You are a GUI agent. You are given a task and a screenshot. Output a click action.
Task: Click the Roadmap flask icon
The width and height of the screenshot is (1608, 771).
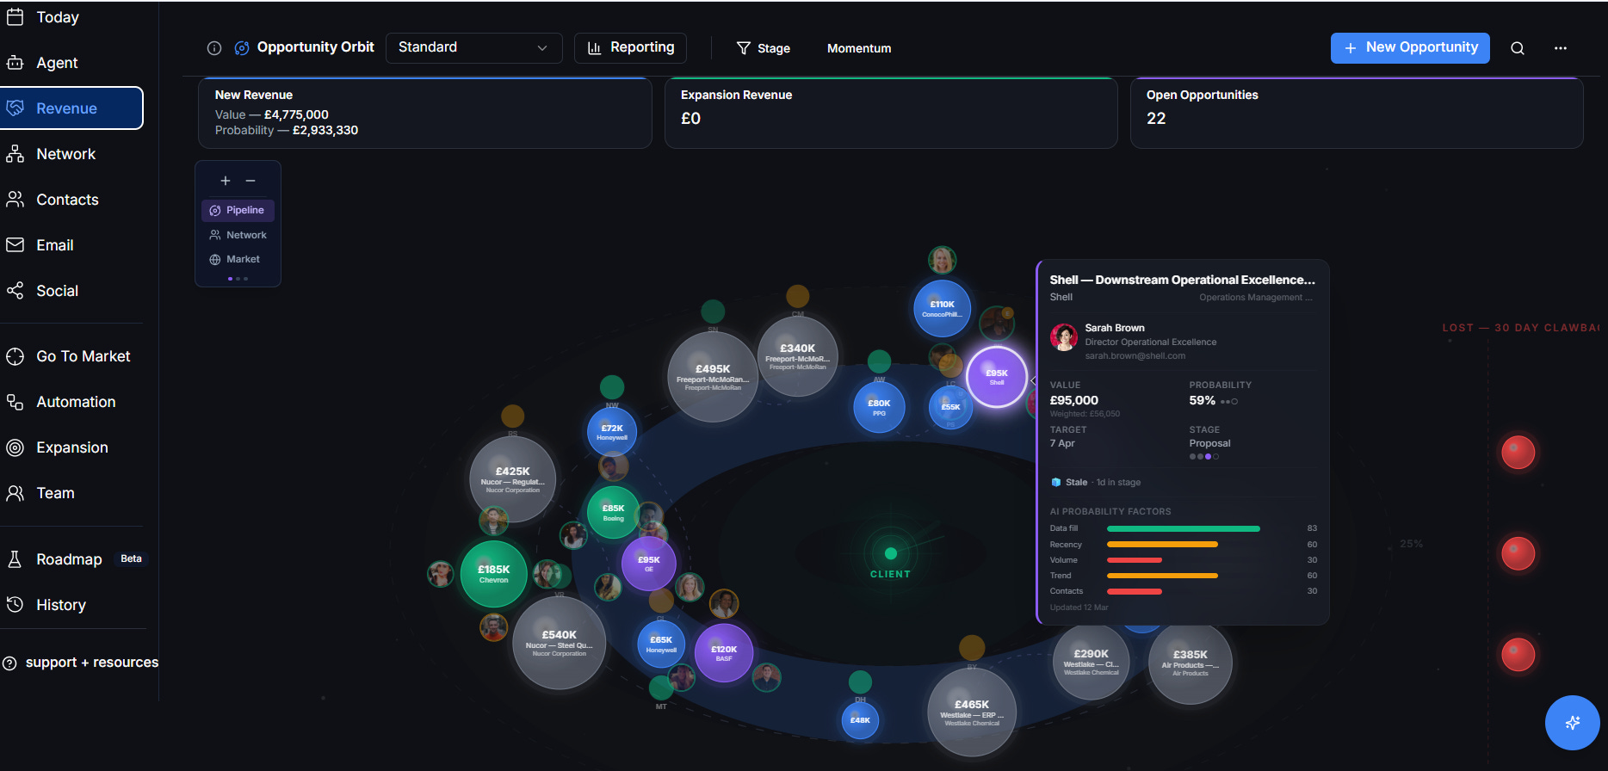(15, 559)
